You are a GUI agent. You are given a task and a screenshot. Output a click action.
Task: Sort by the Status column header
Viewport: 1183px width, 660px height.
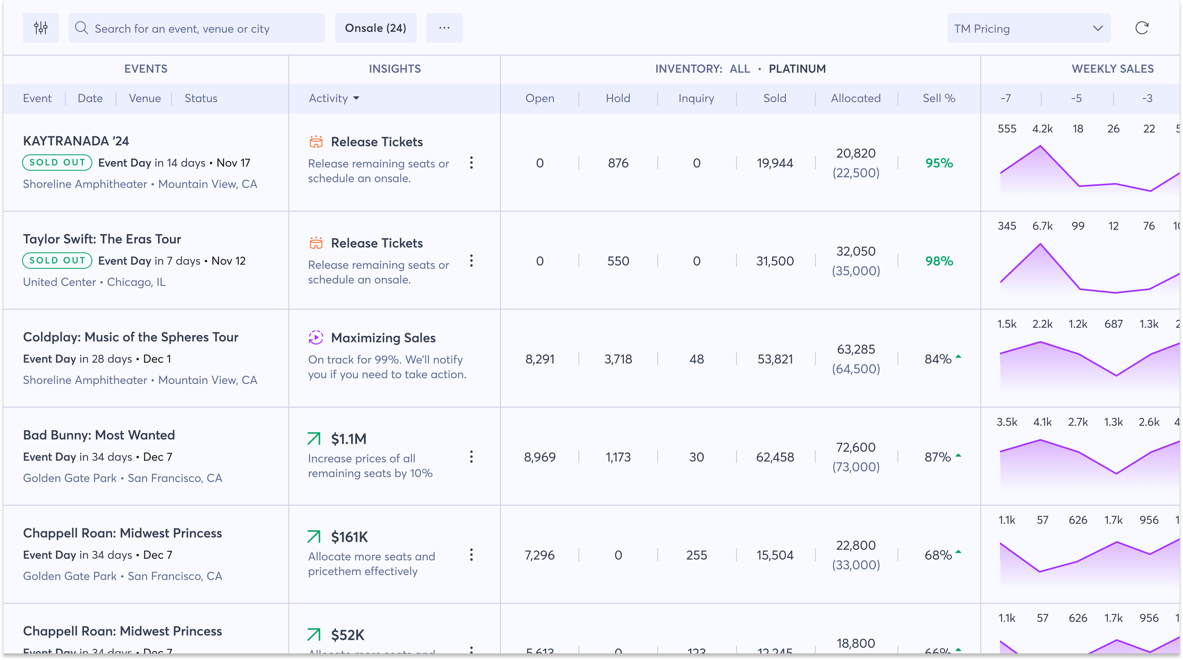point(201,98)
